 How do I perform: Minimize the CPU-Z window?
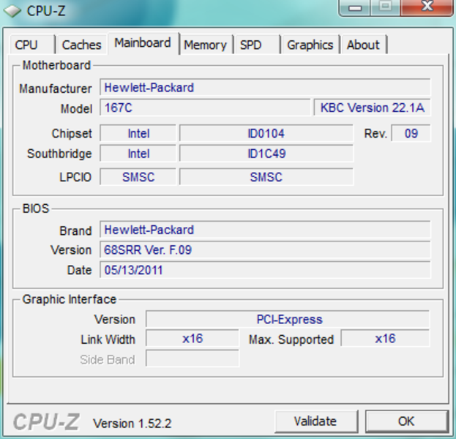click(355, 7)
